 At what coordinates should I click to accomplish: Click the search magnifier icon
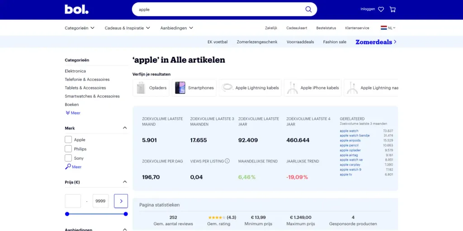(308, 9)
